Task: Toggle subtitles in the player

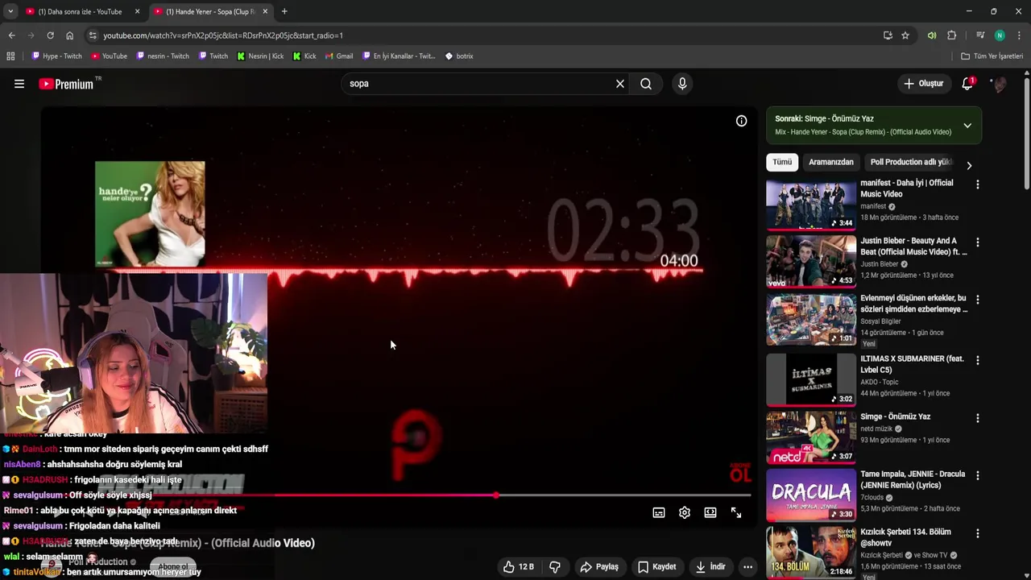Action: click(x=659, y=512)
